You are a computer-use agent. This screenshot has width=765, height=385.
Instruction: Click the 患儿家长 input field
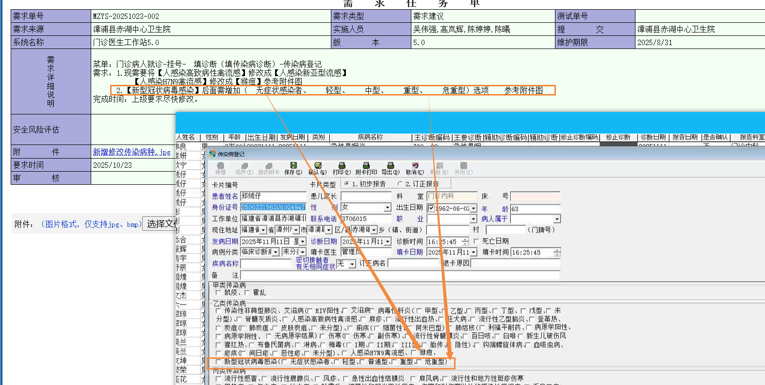pos(366,196)
